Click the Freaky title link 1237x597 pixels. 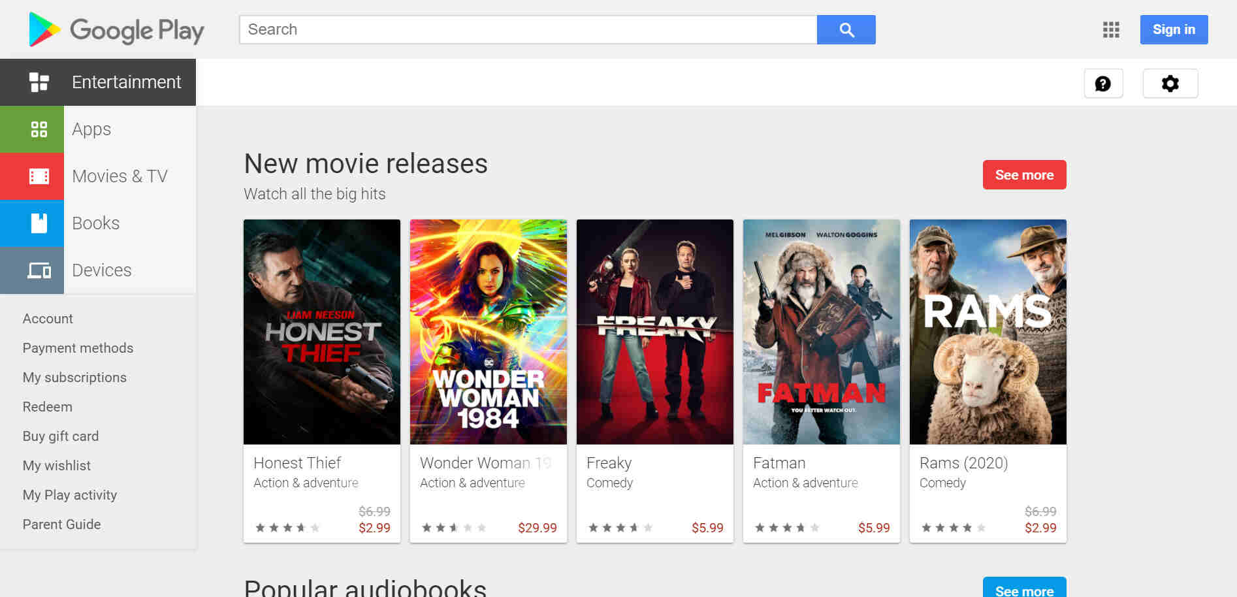(x=609, y=463)
